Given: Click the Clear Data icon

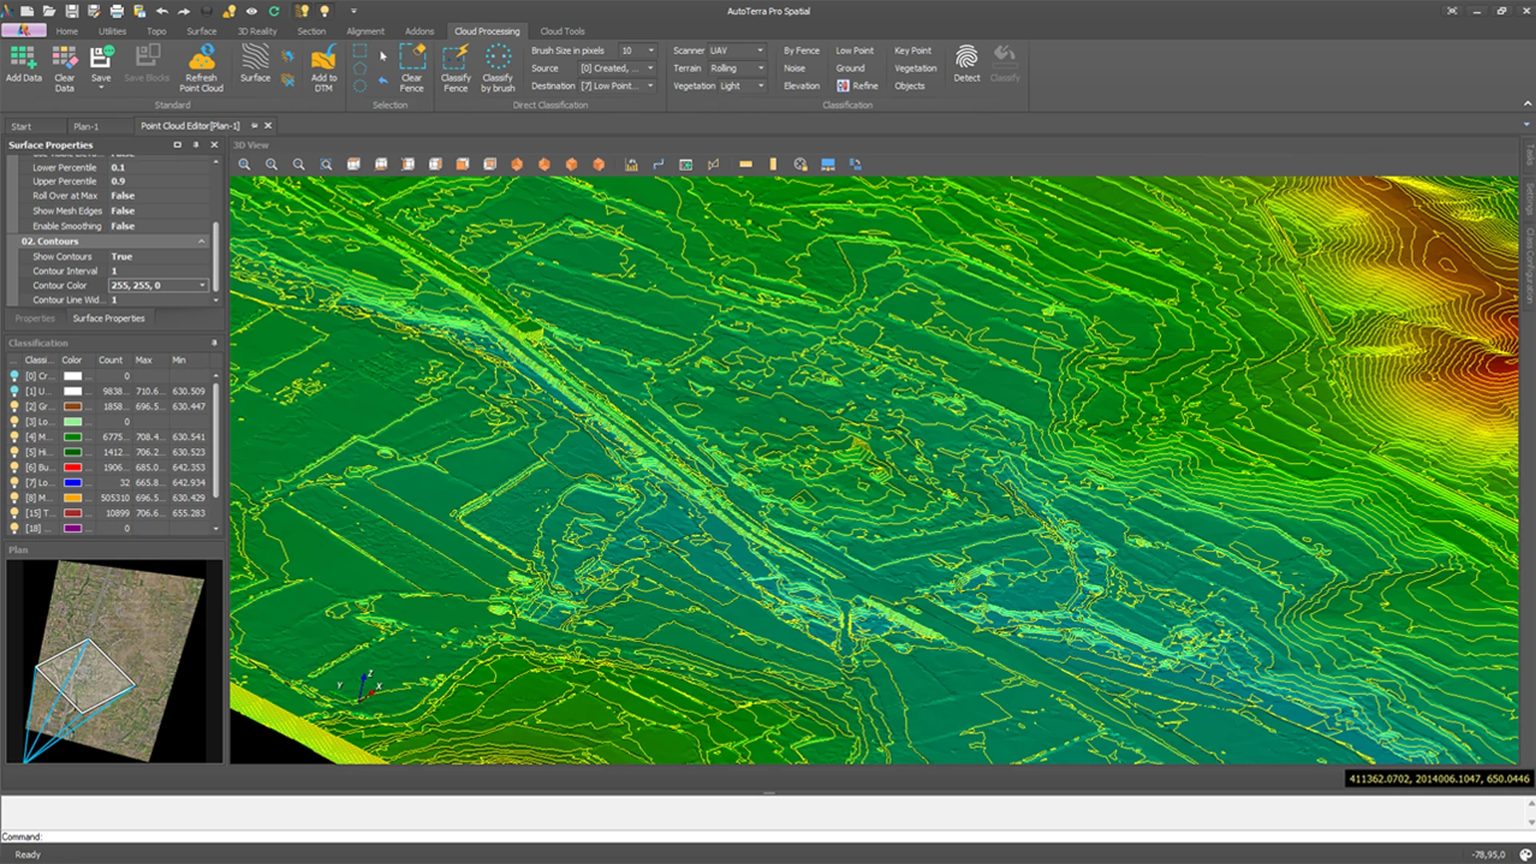Looking at the screenshot, I should click(65, 58).
